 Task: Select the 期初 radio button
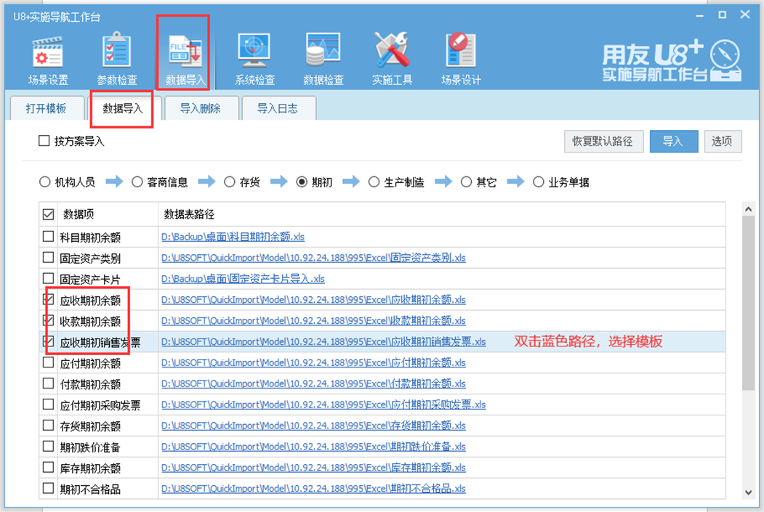[302, 182]
